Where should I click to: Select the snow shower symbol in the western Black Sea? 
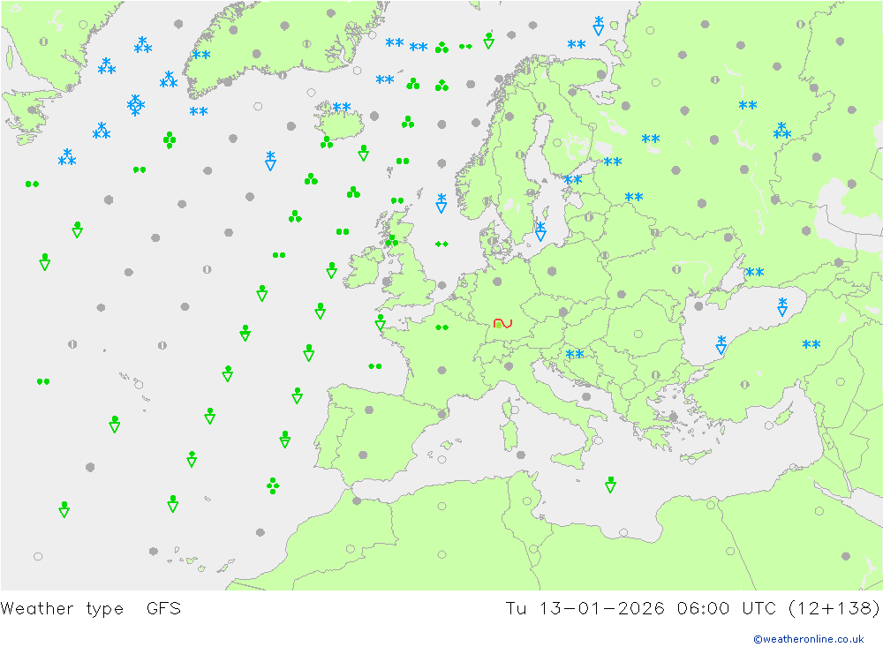[721, 344]
